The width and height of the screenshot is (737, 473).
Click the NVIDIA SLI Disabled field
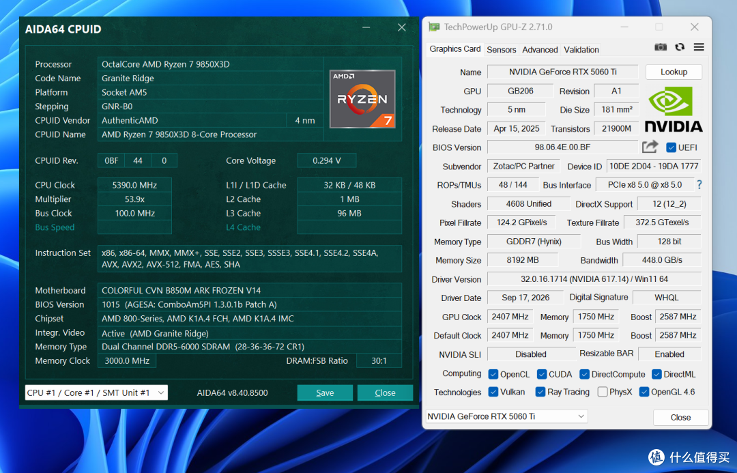[531, 354]
